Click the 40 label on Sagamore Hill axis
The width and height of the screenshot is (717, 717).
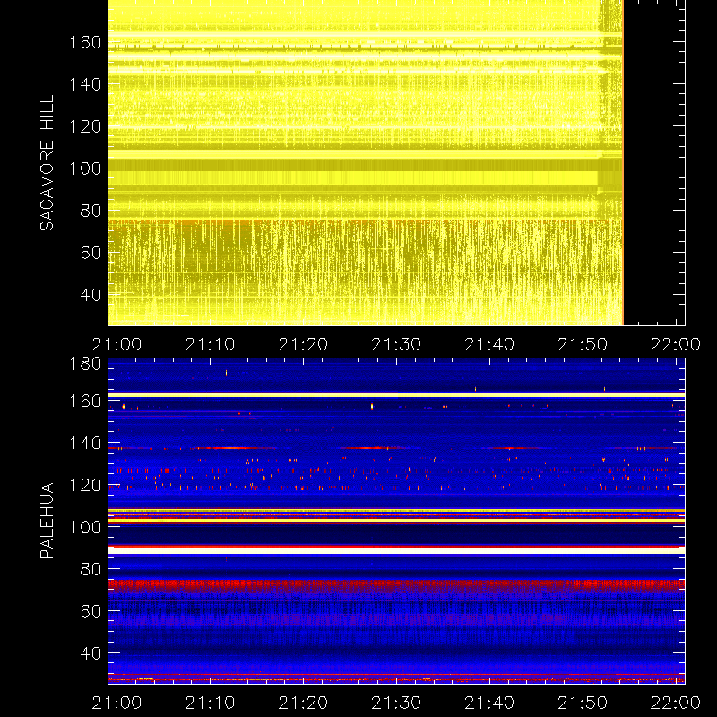(x=91, y=295)
